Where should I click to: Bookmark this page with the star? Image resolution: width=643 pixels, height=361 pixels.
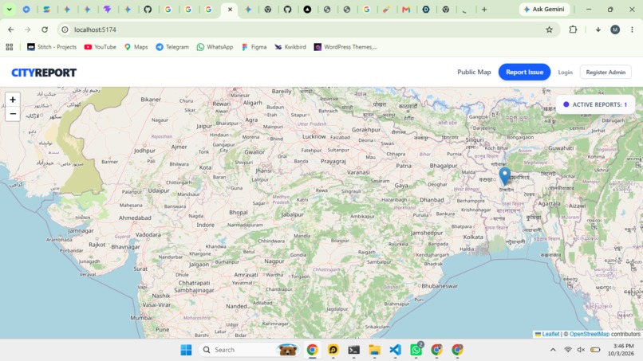[549, 29]
